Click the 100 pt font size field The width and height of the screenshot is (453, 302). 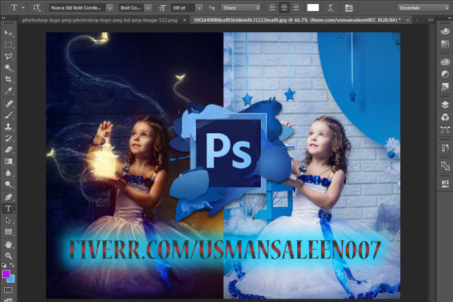click(x=183, y=8)
